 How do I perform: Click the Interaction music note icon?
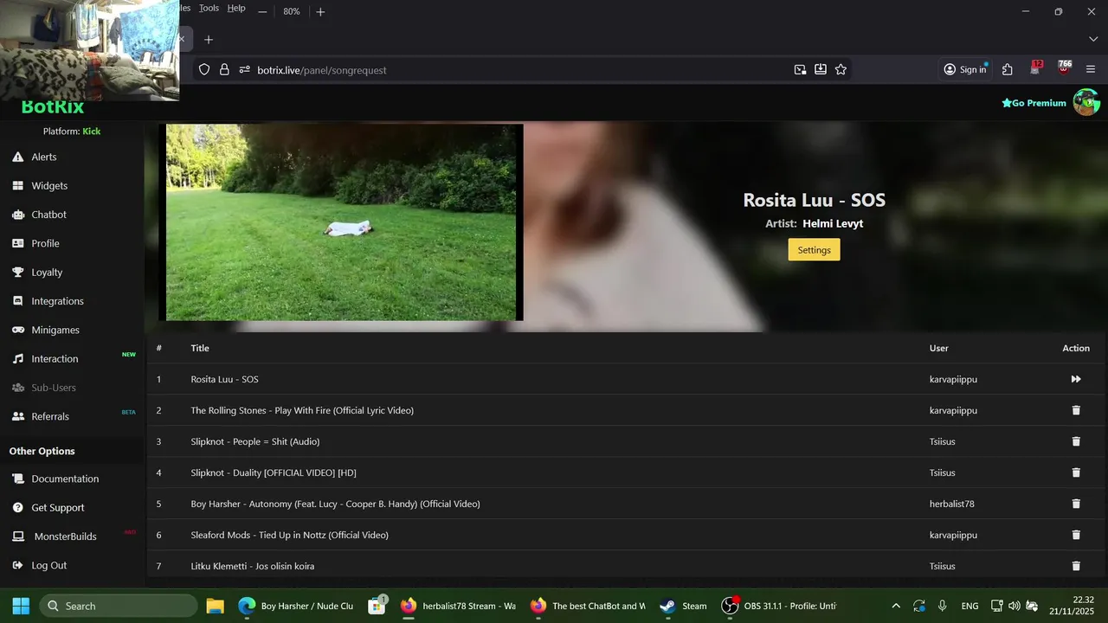[x=17, y=358]
